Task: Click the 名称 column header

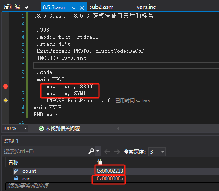Action: point(13,162)
